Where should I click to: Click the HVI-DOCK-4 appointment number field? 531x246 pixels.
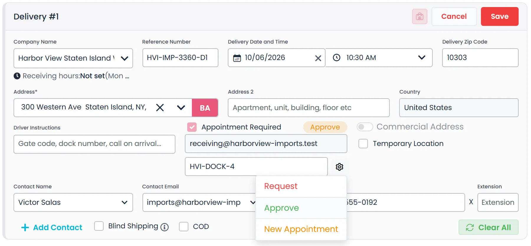point(256,167)
